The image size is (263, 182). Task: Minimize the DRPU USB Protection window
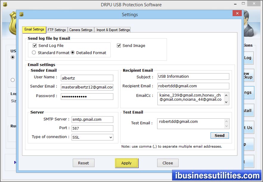[x=235, y=4]
